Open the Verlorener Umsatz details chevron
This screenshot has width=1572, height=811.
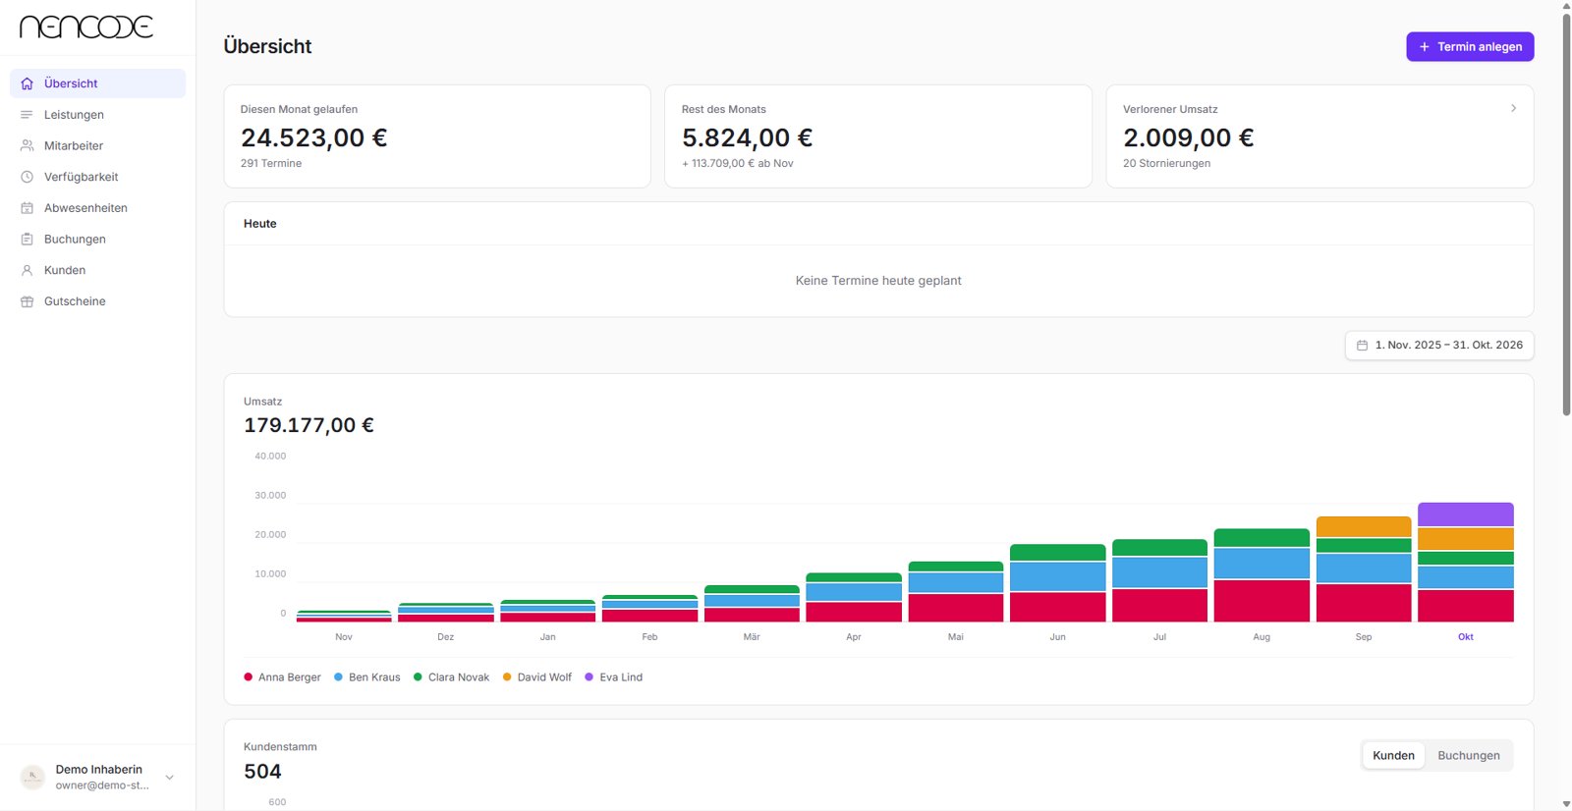[1513, 108]
